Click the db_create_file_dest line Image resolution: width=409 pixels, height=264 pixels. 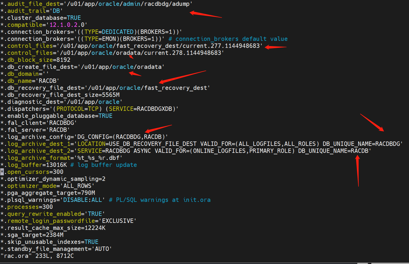point(82,67)
